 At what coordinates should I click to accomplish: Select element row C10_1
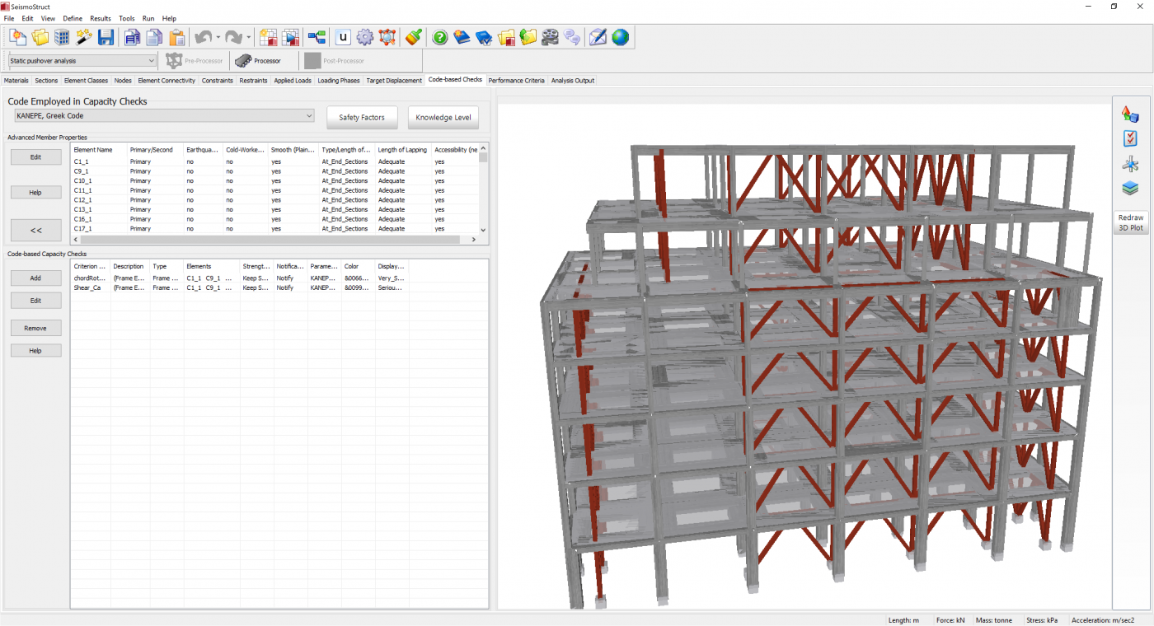274,180
